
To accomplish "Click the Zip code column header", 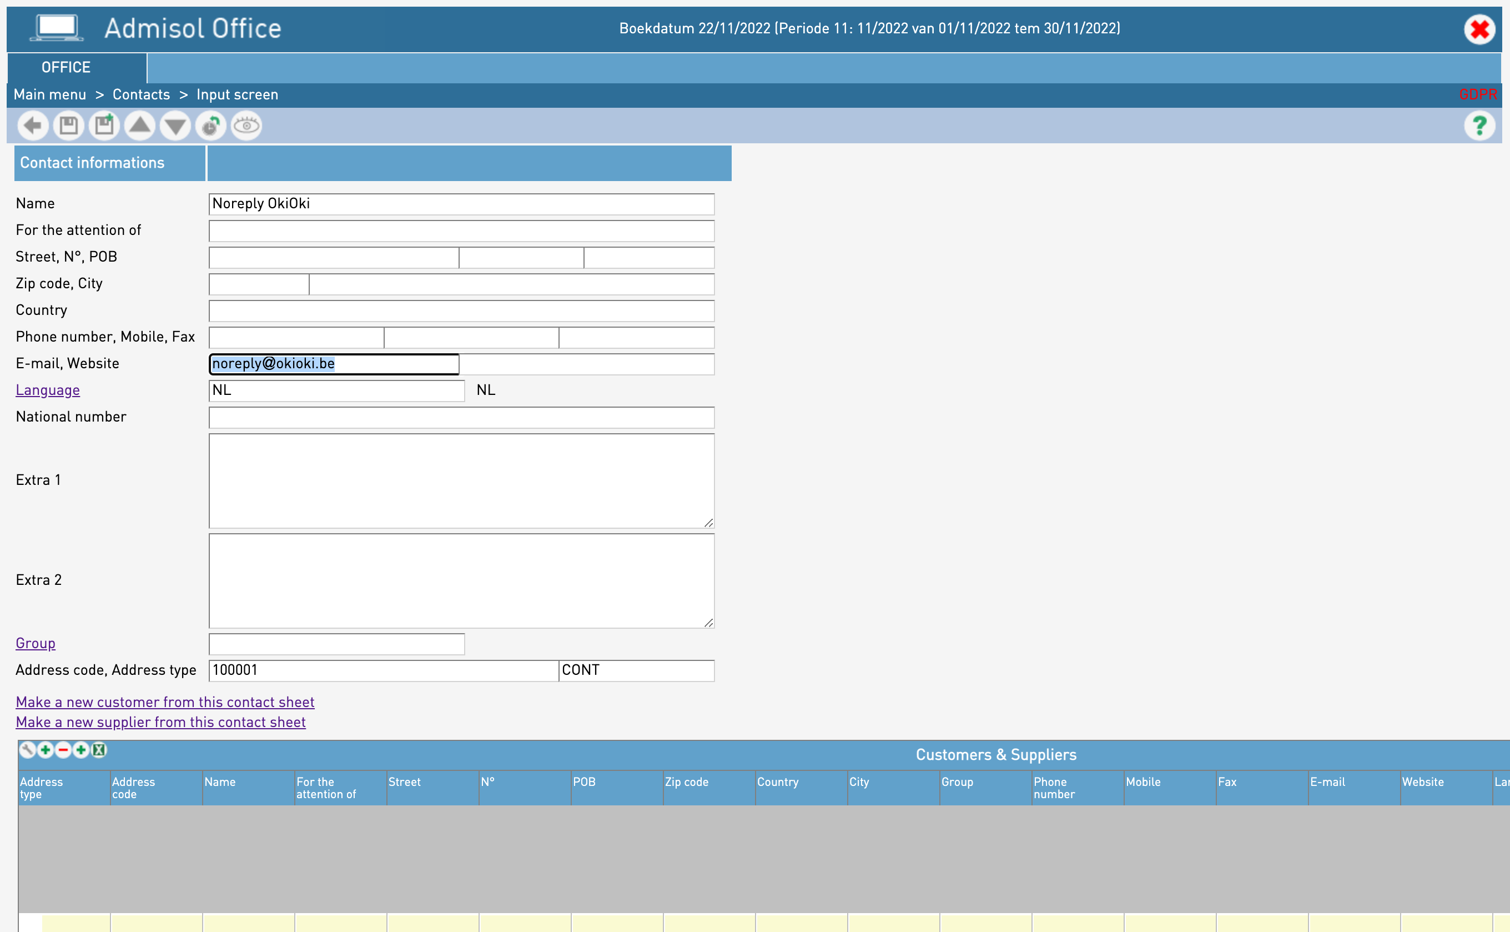I will 709,788.
